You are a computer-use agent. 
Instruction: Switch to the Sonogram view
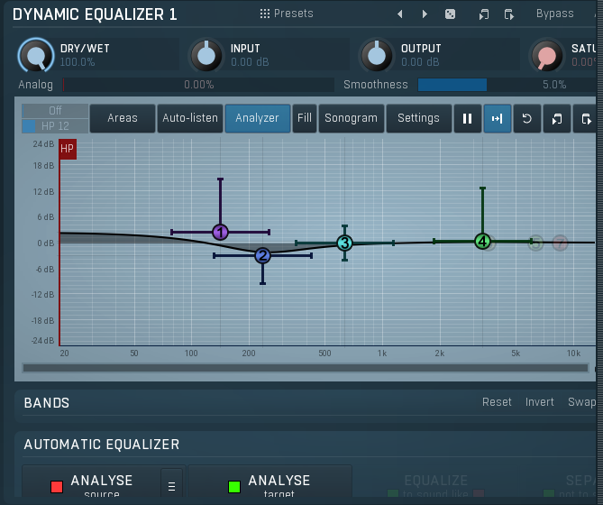(x=351, y=118)
